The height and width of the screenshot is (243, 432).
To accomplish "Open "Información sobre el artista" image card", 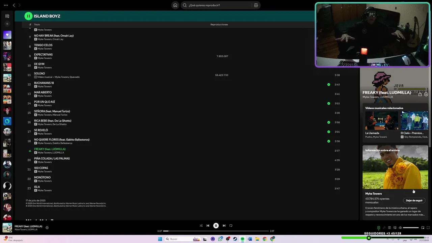I will coord(395,167).
